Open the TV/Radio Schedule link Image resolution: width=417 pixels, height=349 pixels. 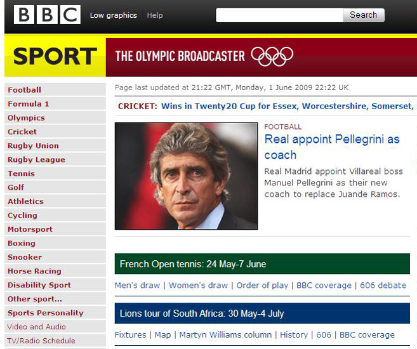[41, 341]
